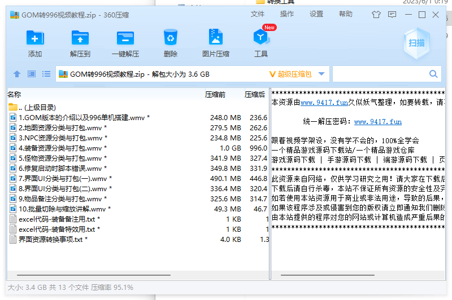The width and height of the screenshot is (452, 300).
Task: Click the 248.0 MB size value
Action: [x=225, y=117]
